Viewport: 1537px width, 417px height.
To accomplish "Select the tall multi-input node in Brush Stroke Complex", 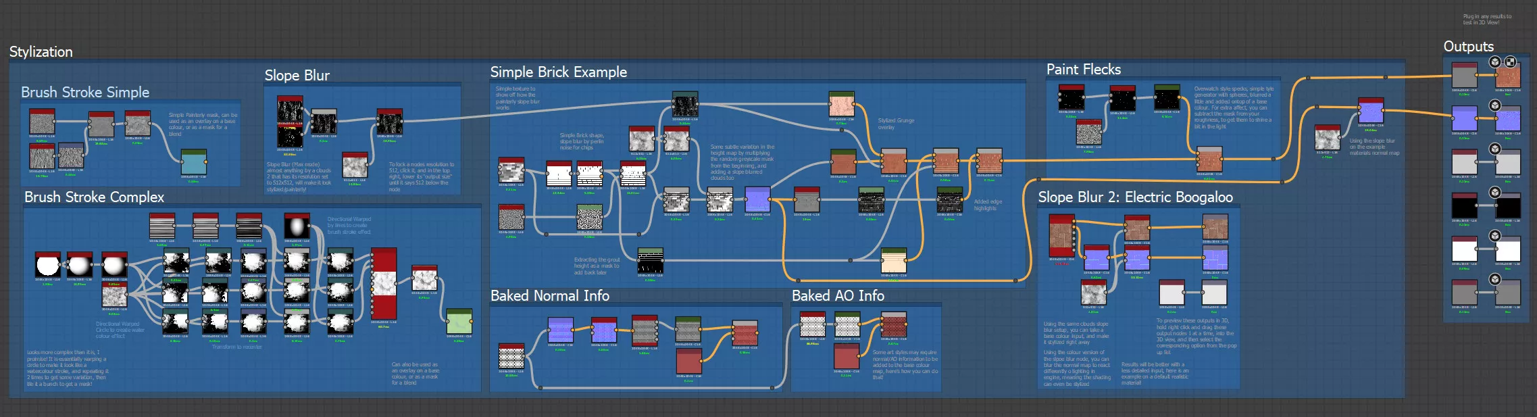I will click(x=384, y=284).
